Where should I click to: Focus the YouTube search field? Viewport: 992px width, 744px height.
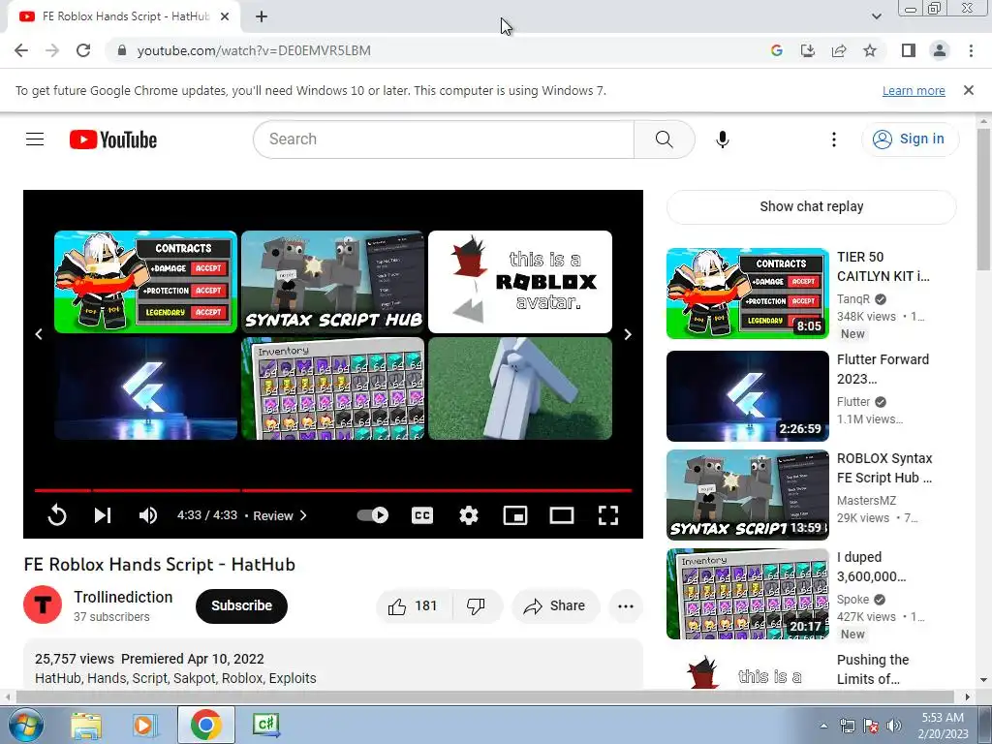click(x=443, y=139)
